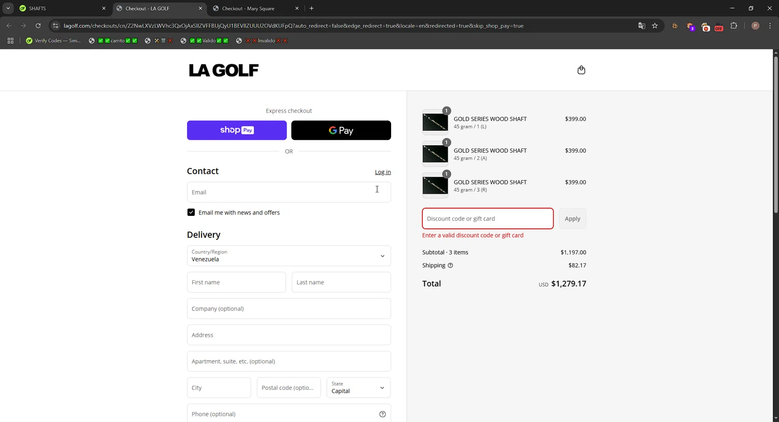Click the Phone (optional) field
Viewport: 779px width, 422px height.
pos(289,414)
